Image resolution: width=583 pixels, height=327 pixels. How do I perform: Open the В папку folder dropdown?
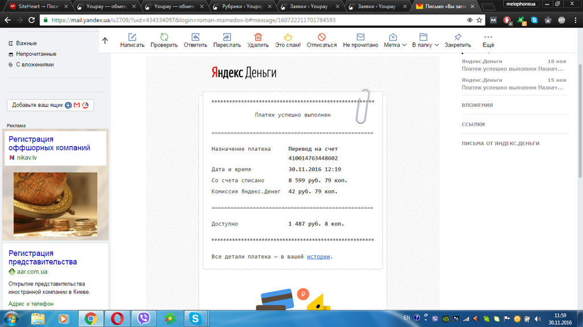[425, 40]
